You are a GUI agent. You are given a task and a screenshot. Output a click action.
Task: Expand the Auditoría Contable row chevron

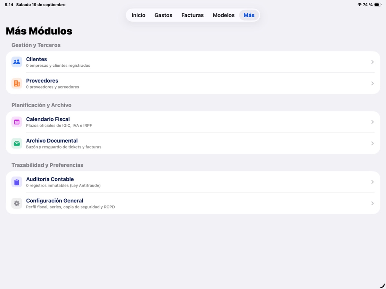point(373,182)
